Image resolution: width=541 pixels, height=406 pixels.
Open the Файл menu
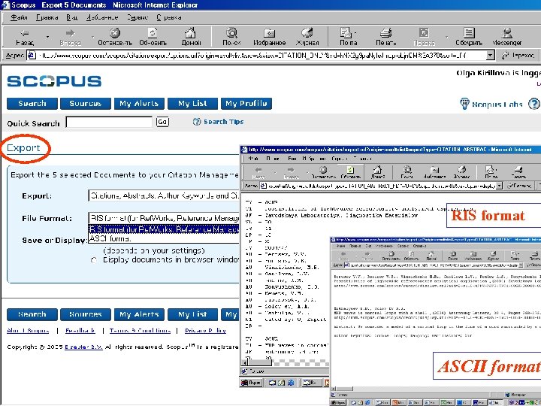coord(19,17)
